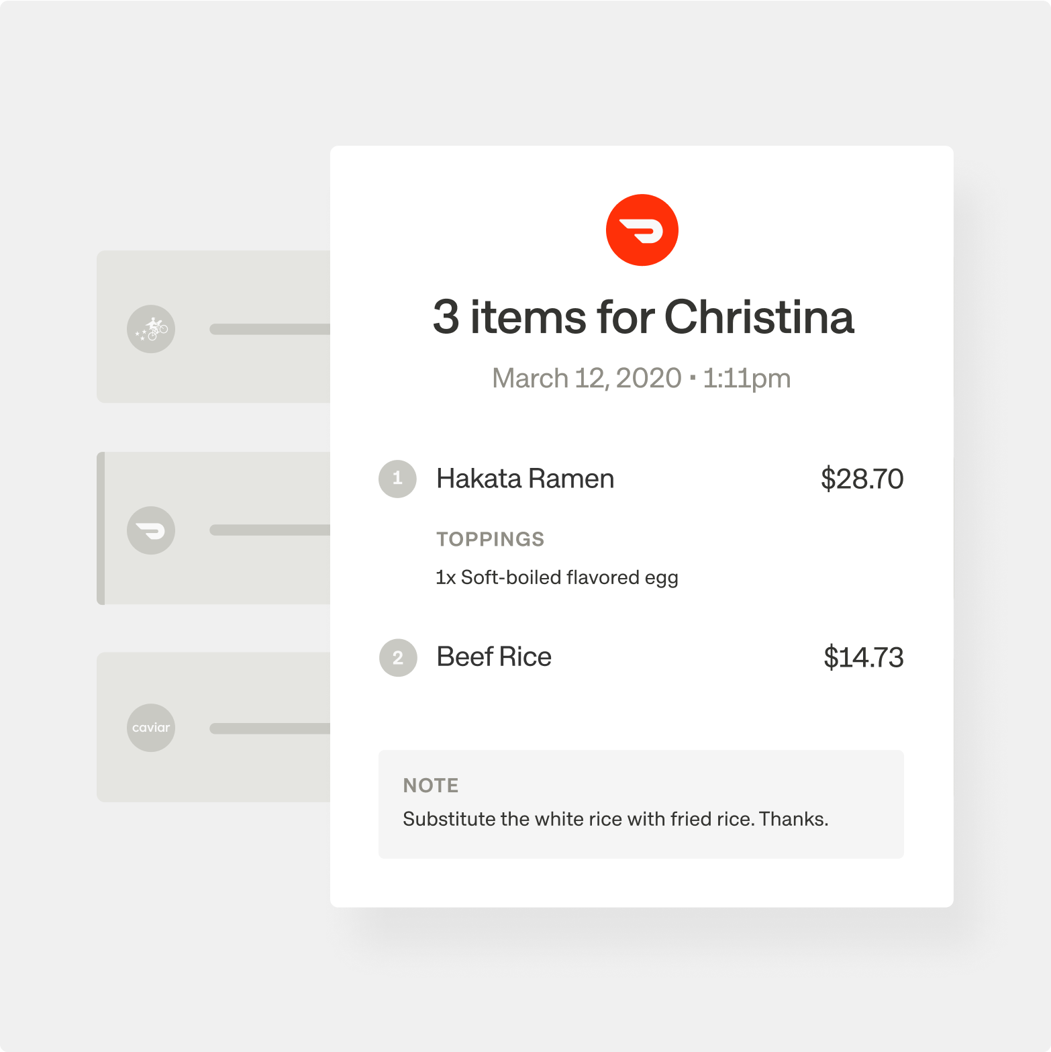Click the Caviar logo icon
The width and height of the screenshot is (1051, 1052).
(151, 728)
